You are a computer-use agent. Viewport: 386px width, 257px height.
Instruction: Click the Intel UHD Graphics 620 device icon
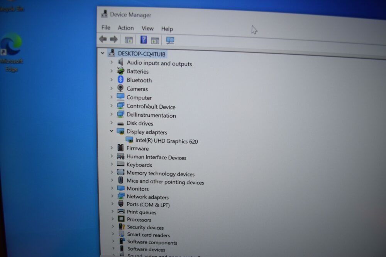click(x=129, y=140)
